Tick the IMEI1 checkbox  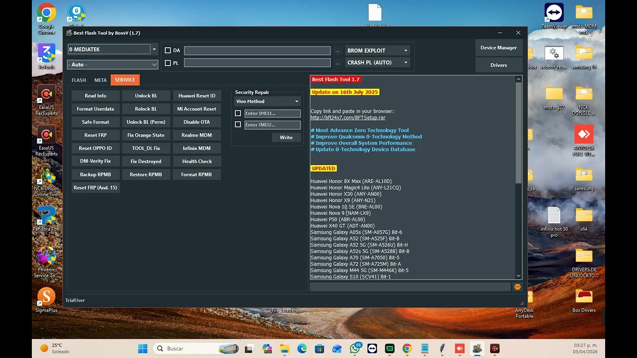[x=238, y=113]
